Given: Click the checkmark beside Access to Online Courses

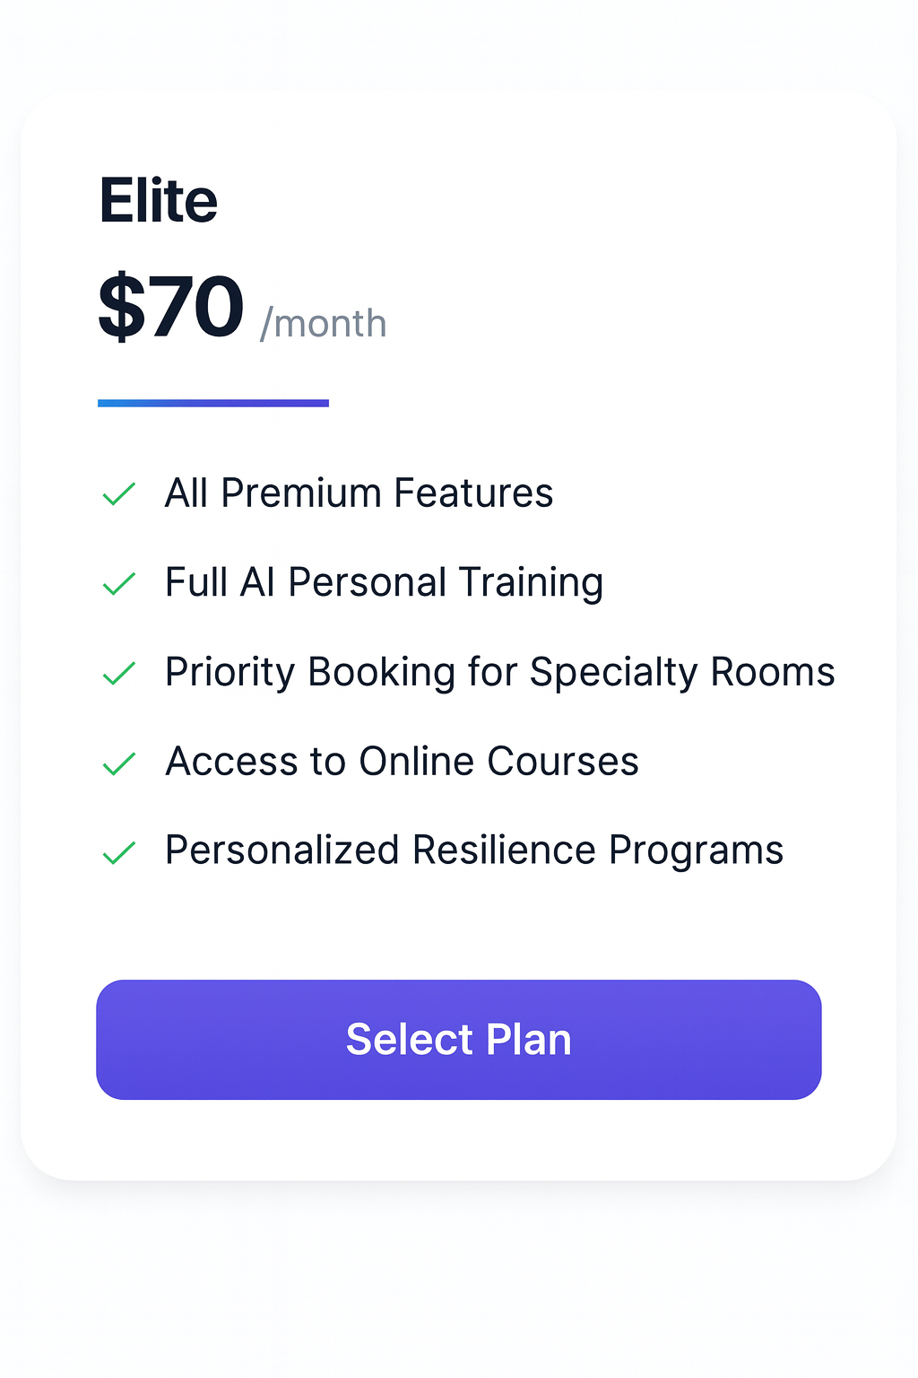Looking at the screenshot, I should coord(118,763).
